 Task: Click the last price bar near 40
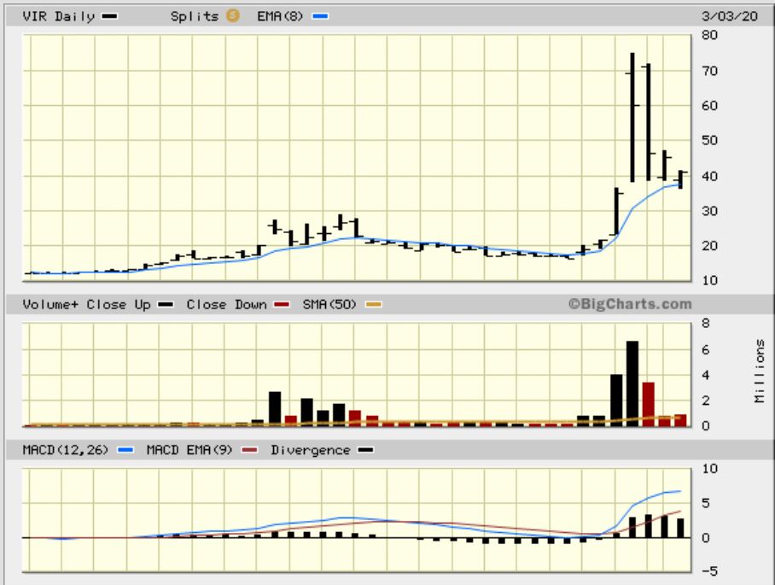pos(680,179)
